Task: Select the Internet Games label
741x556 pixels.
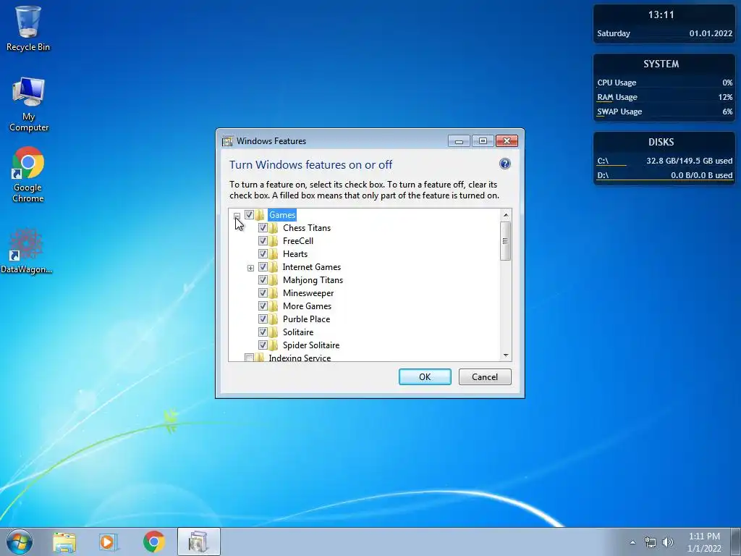Action: click(311, 267)
